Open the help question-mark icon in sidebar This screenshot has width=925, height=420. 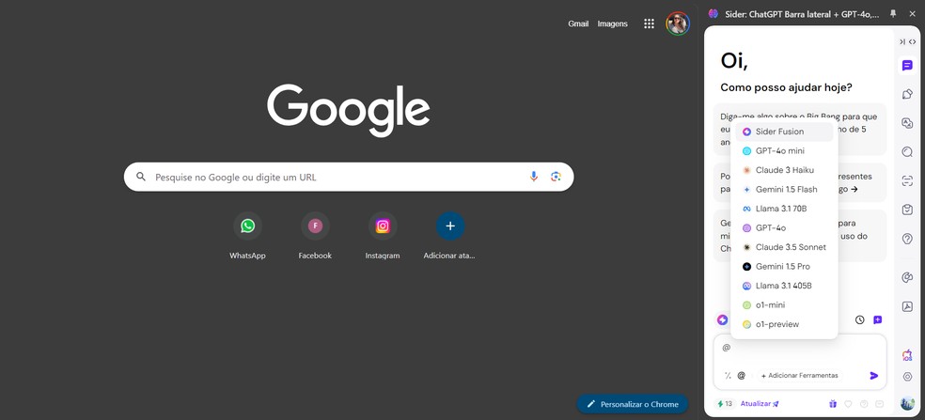tap(907, 239)
